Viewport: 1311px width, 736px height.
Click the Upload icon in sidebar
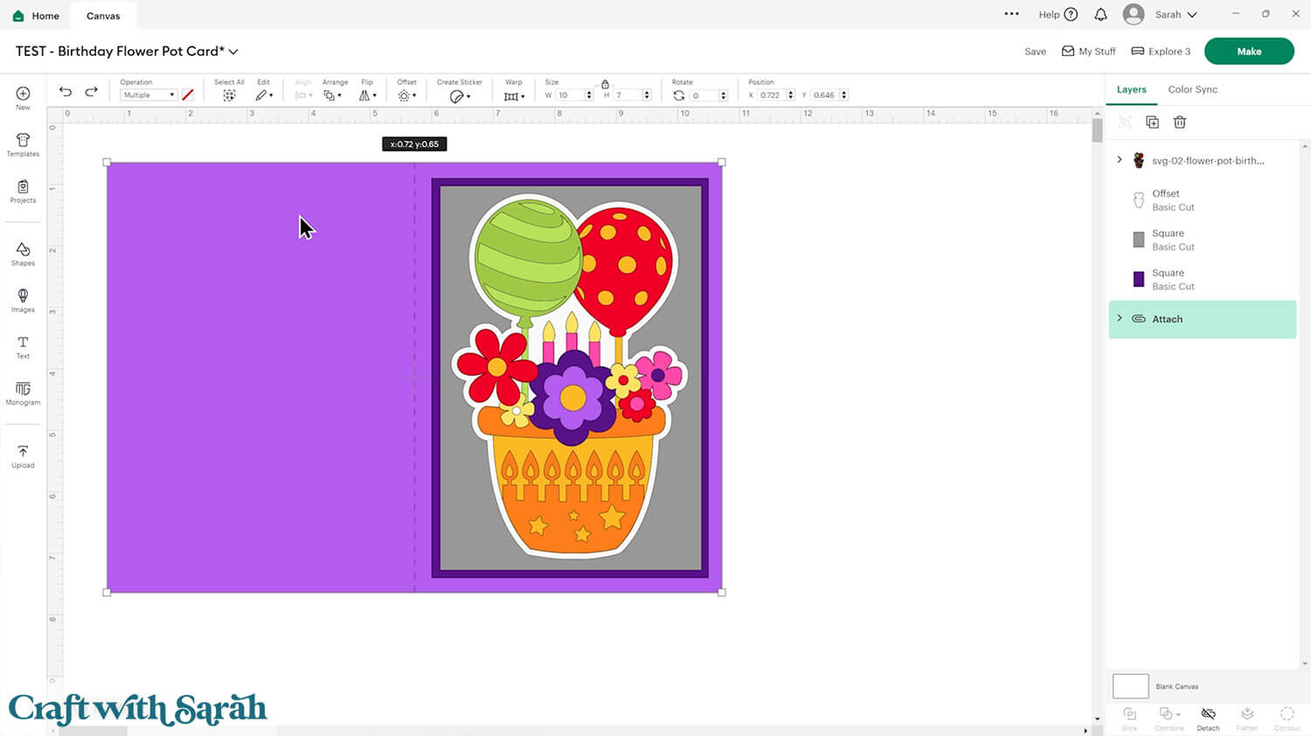tap(23, 456)
